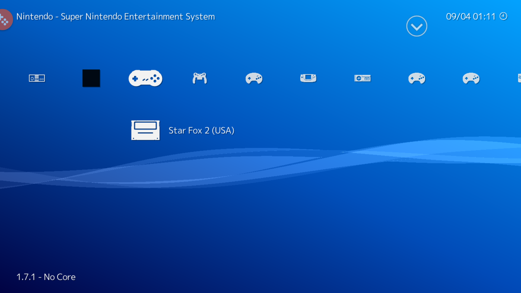Click the 1.7.1 - No Core status text
The image size is (521, 293).
pos(46,277)
